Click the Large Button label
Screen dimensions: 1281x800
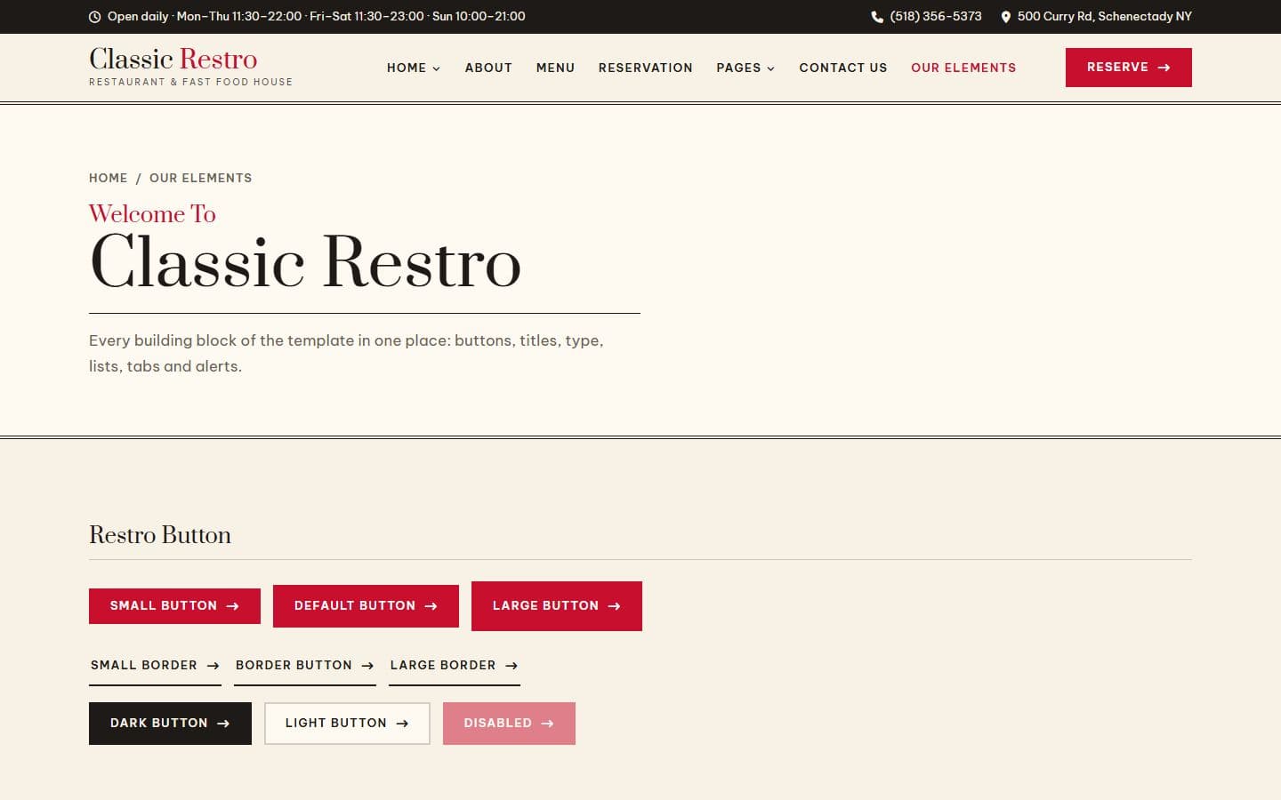click(545, 605)
